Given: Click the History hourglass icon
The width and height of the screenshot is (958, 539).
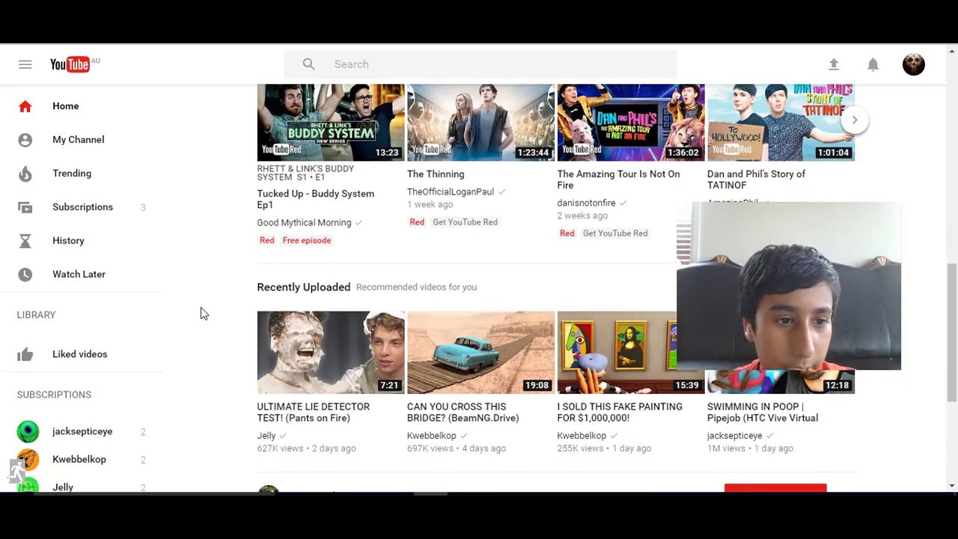Looking at the screenshot, I should (x=25, y=241).
